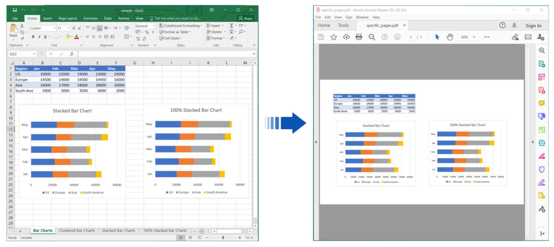The image size is (554, 247).
Task: Click the Excel zoom slider in status bar
Action: [x=223, y=238]
